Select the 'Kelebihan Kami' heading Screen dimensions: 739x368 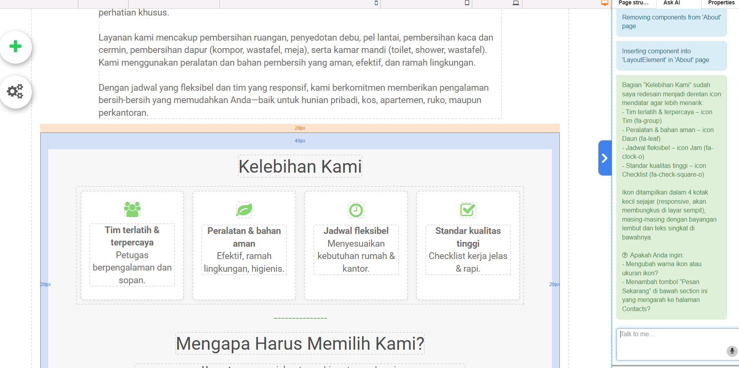tap(300, 166)
